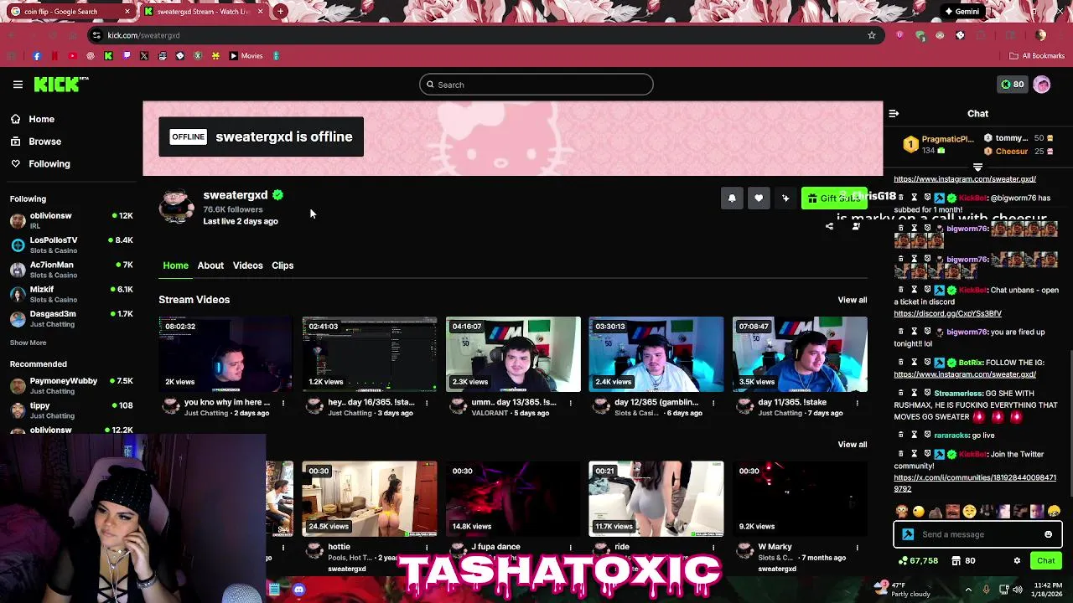Insert the monkey emote from quick emotes

[901, 512]
